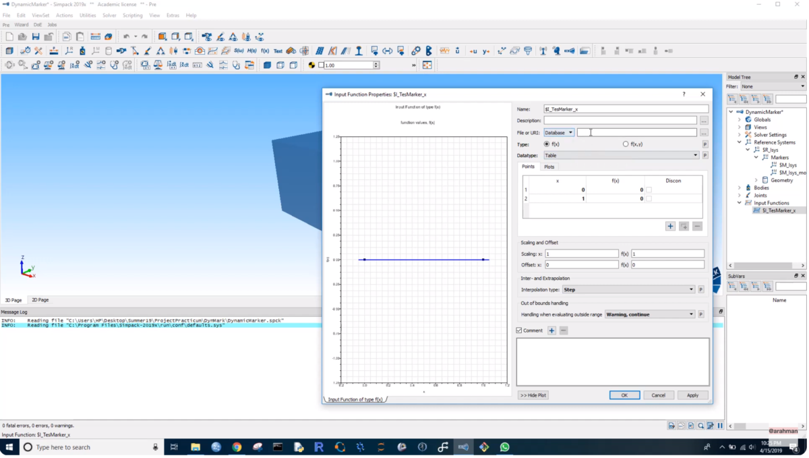This screenshot has height=458, width=809.
Task: Click the Save floppy-disk icon
Action: (x=36, y=36)
